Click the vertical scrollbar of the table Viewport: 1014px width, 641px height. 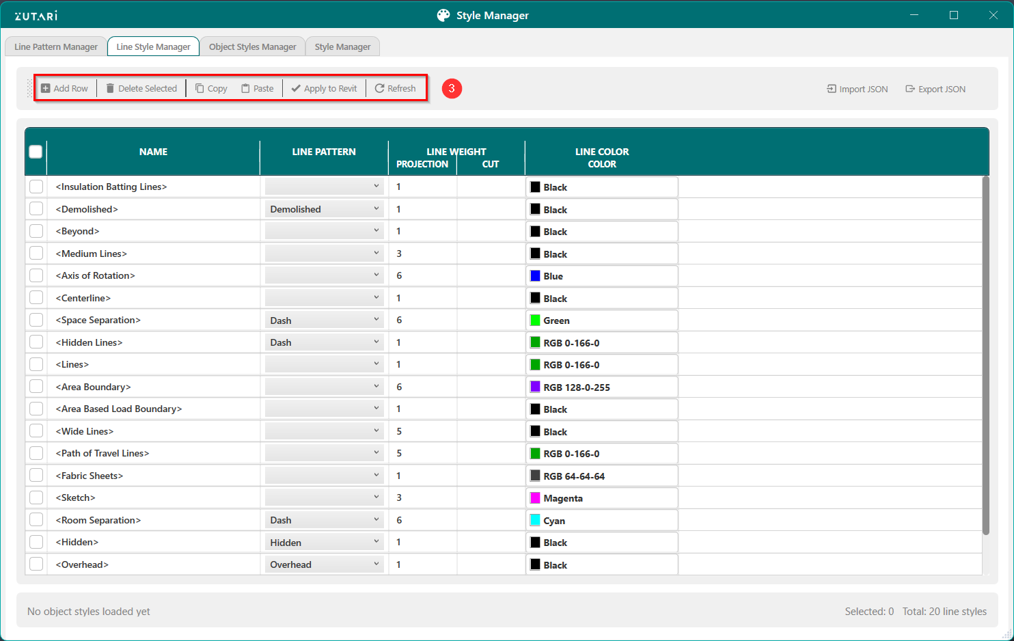click(985, 355)
